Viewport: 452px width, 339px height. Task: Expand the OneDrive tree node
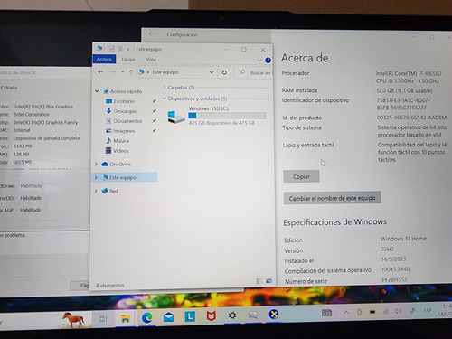click(x=96, y=165)
